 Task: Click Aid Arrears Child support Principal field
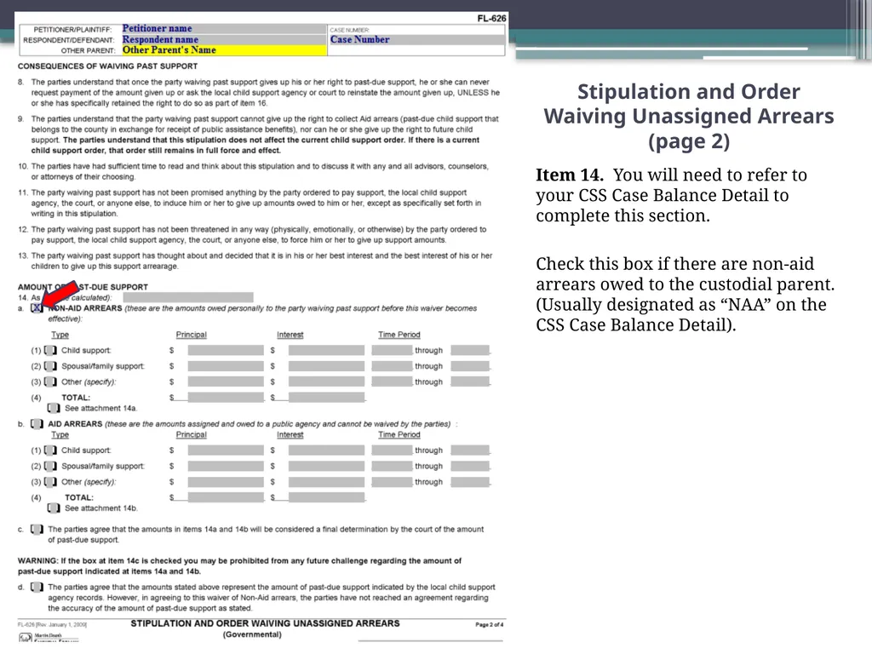pyautogui.click(x=226, y=450)
